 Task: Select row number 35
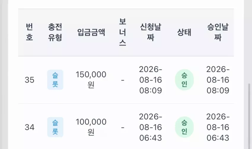[x=30, y=80]
